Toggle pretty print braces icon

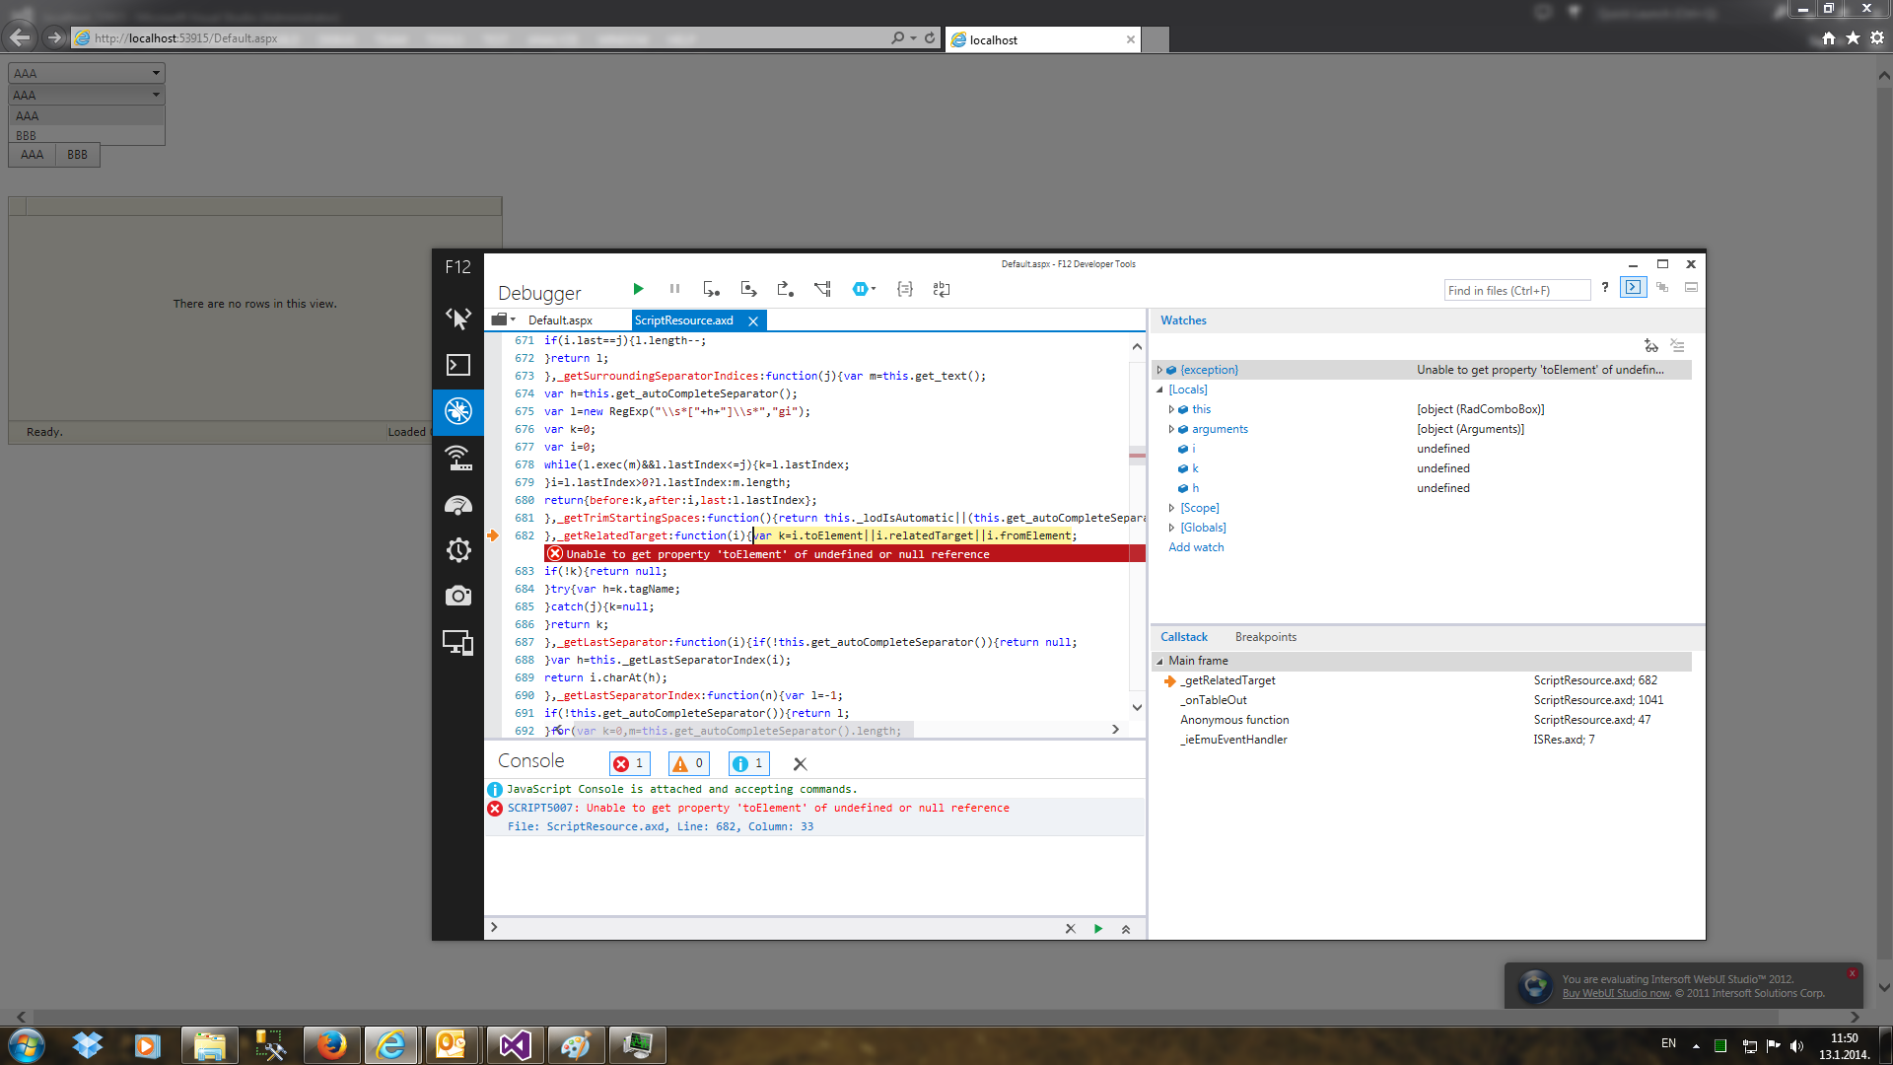coord(904,289)
